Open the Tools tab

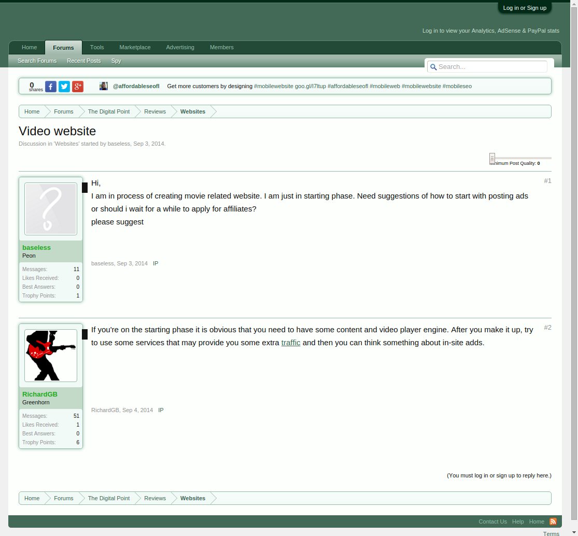[97, 47]
